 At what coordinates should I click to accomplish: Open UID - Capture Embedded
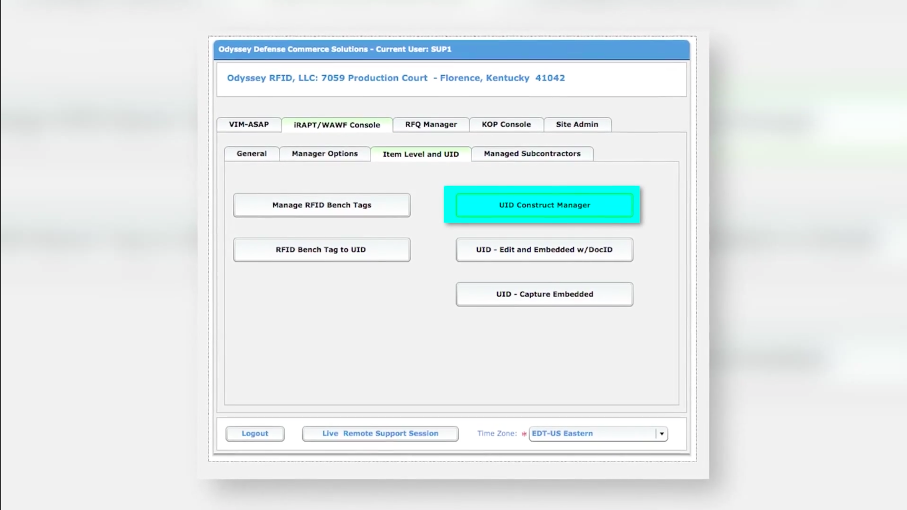click(544, 294)
